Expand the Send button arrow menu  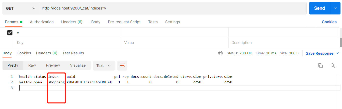coord(335,8)
